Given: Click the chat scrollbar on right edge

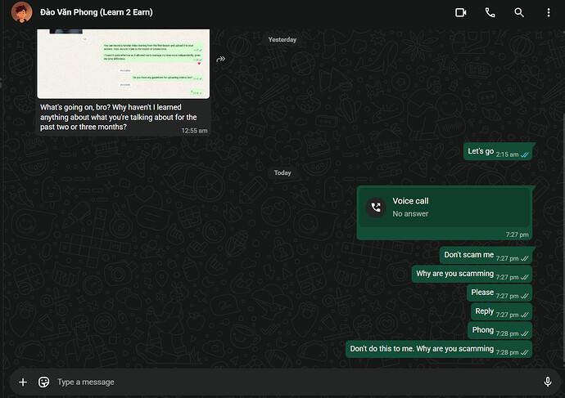Looking at the screenshot, I should (563, 237).
